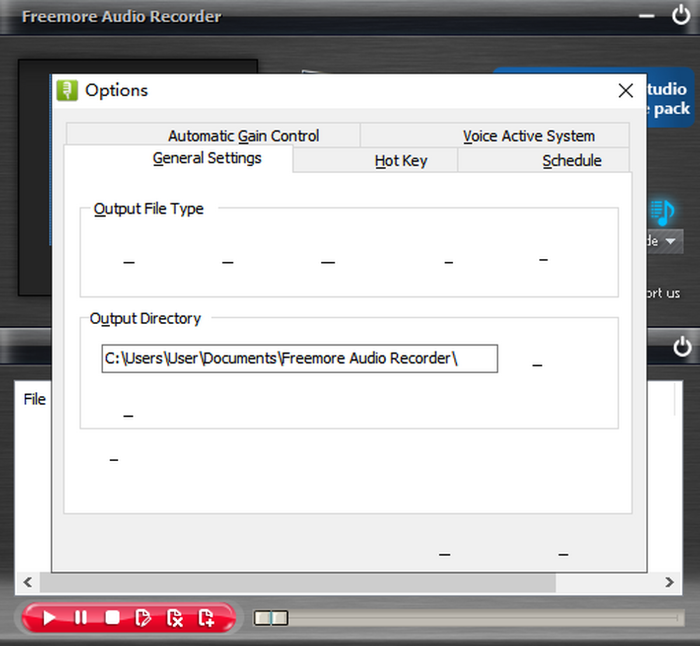Open the Schedule tab
Image resolution: width=700 pixels, height=646 pixels.
[544, 160]
